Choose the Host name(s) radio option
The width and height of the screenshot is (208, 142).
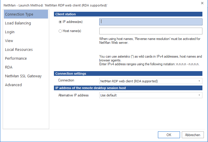[x=60, y=31]
